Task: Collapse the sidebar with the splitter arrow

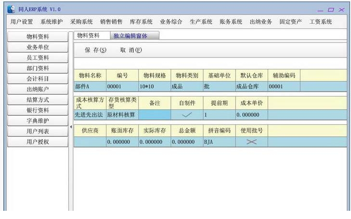Action: 71,127
